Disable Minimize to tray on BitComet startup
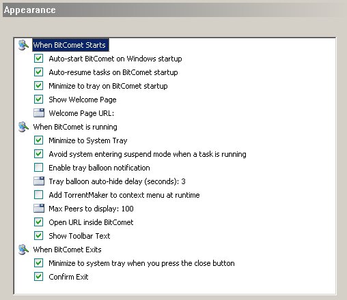The height and width of the screenshot is (300, 347). tap(38, 86)
